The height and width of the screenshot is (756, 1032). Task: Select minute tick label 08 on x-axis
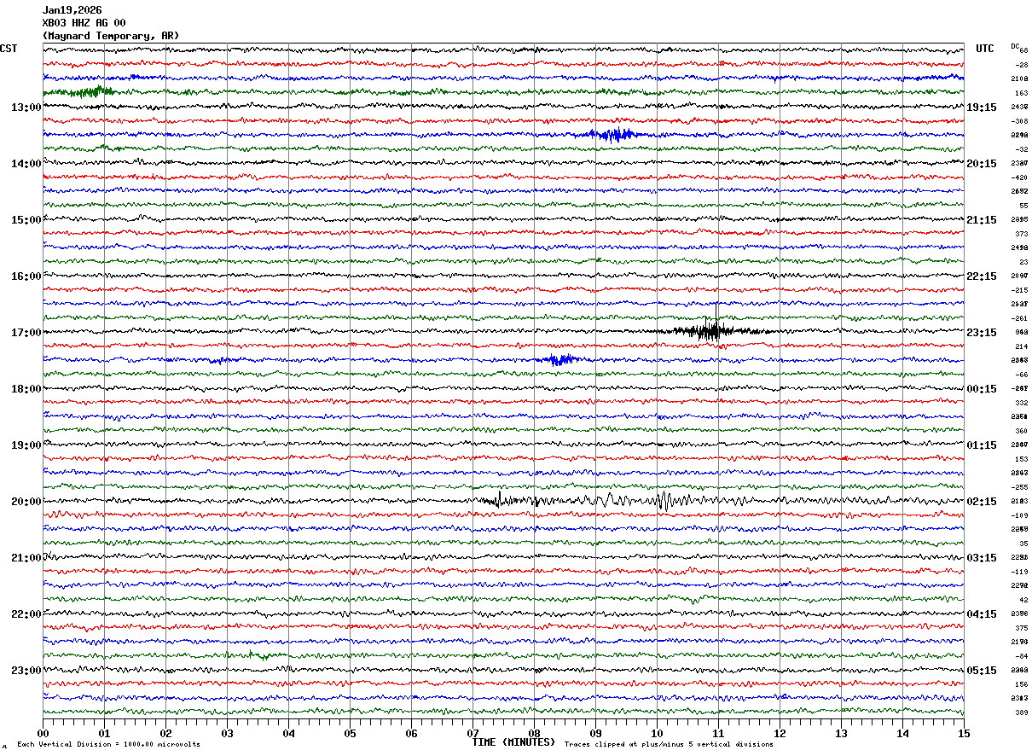[x=534, y=733]
